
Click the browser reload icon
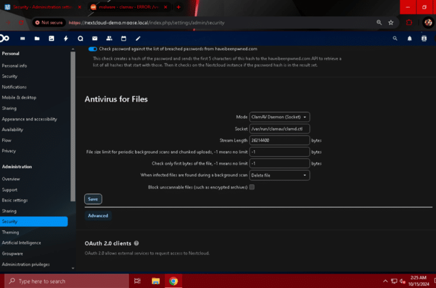[x=21, y=22]
